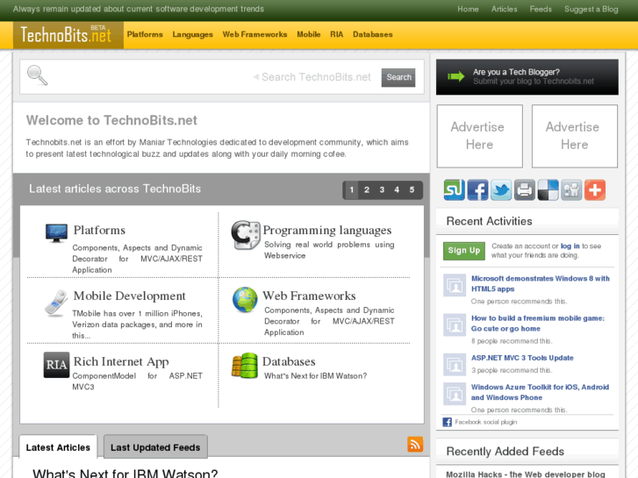Share via the Twitter bird icon
The width and height of the screenshot is (638, 478).
pyautogui.click(x=501, y=190)
